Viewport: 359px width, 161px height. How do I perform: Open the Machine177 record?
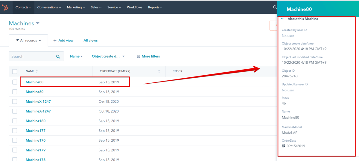tap(36, 131)
